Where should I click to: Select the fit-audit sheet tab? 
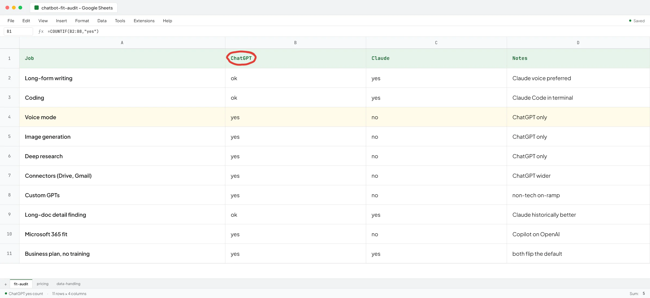point(21,284)
